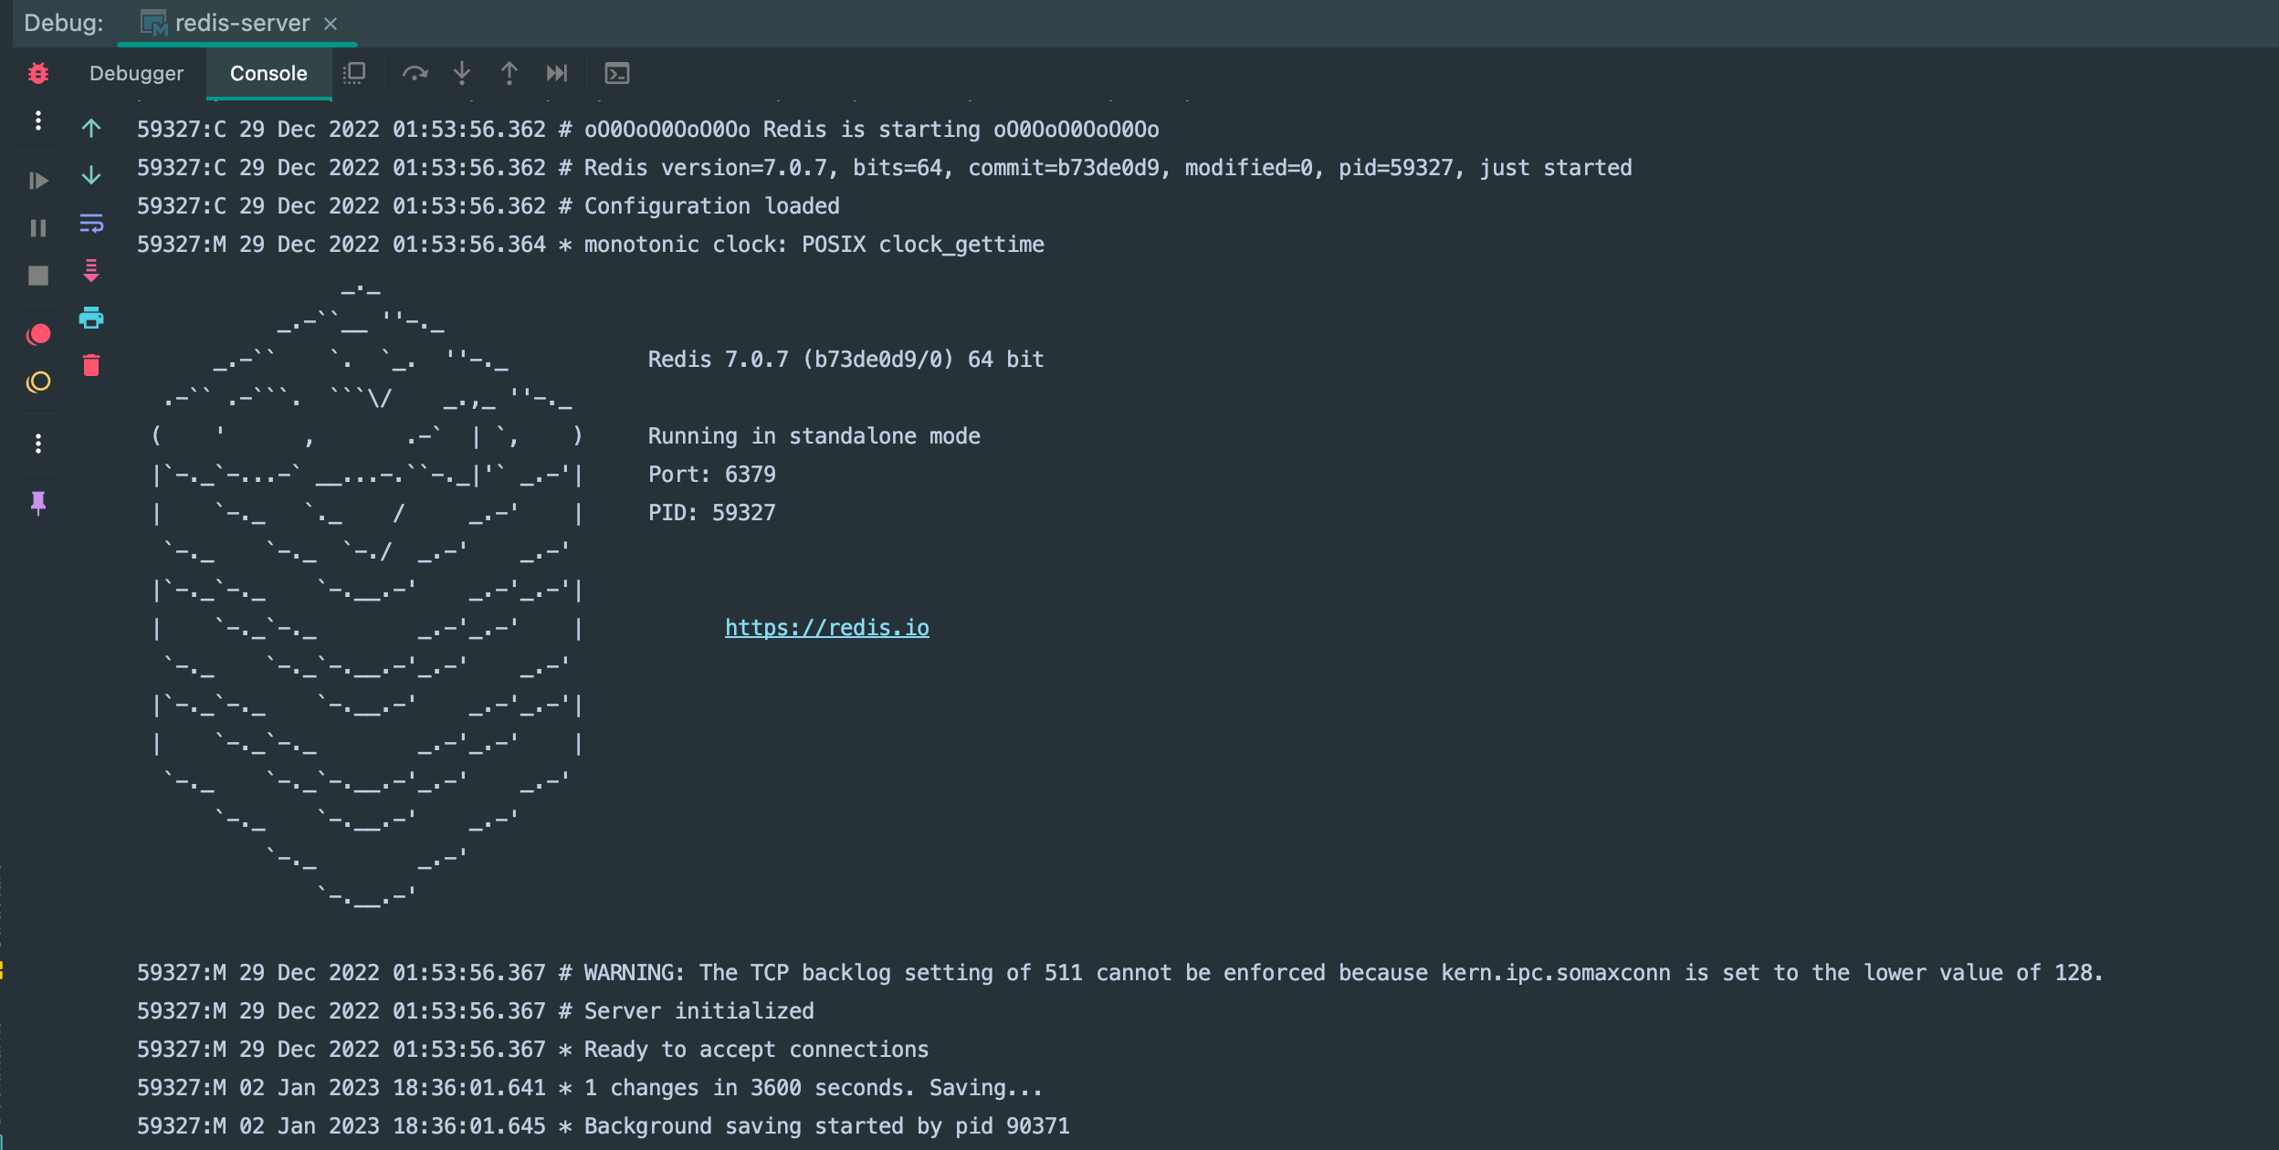Click the Step Into down-arrow icon
2279x1150 pixels.
(462, 73)
